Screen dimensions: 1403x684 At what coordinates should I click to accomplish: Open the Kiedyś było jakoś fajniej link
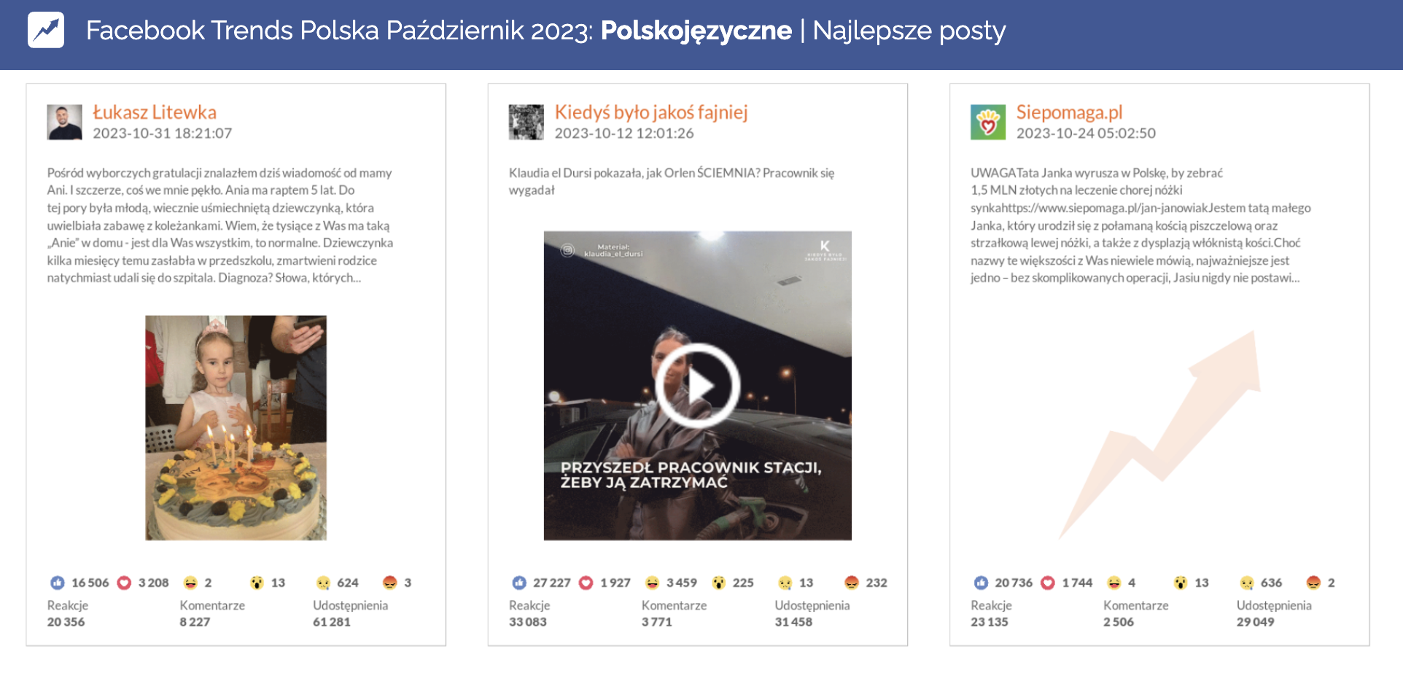tap(650, 112)
